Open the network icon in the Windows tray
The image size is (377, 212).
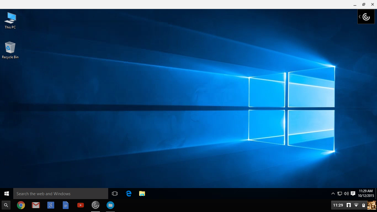tap(340, 194)
